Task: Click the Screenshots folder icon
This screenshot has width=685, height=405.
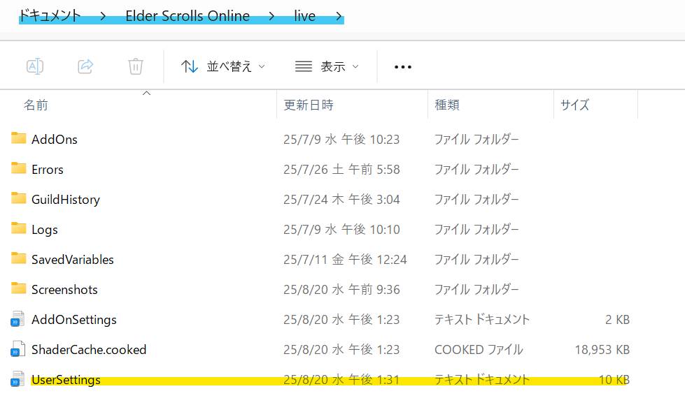Action: point(18,288)
